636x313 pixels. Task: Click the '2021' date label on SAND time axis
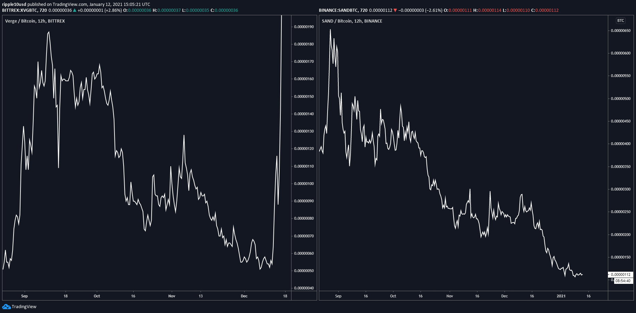click(x=561, y=296)
